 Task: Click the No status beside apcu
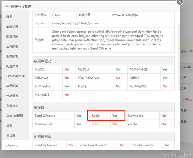[x=115, y=124]
